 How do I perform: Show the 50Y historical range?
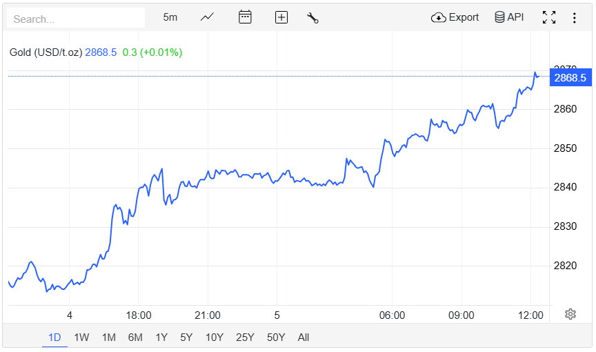point(276,338)
